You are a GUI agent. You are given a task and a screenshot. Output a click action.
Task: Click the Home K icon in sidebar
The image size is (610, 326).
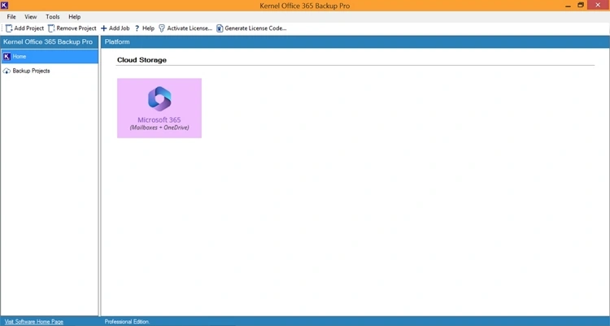(x=7, y=57)
